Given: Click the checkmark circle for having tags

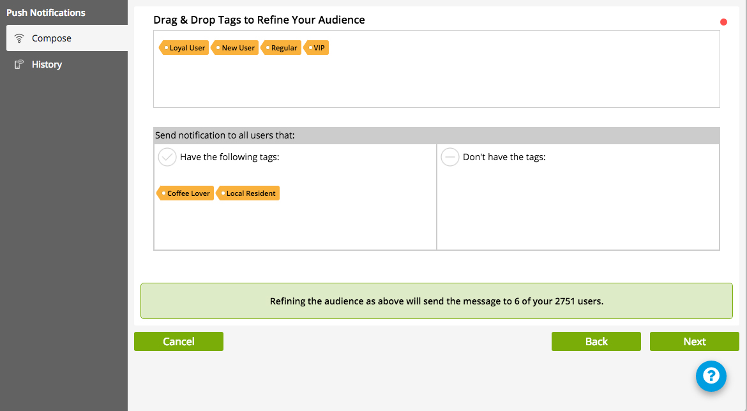Looking at the screenshot, I should coord(167,157).
